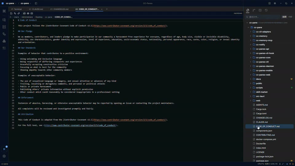Show the history clock panel icon
Image resolution: width=295 pixels, height=166 pixels.
click(266, 10)
